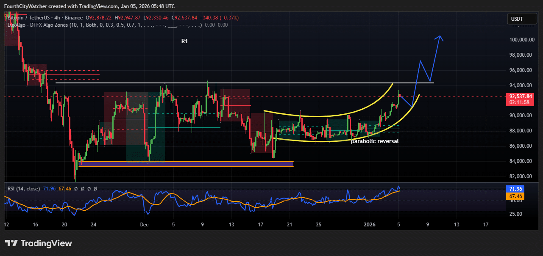The height and width of the screenshot is (256, 543).
Task: Click the red change value −340.38 (−0.37%)
Action: [220, 18]
